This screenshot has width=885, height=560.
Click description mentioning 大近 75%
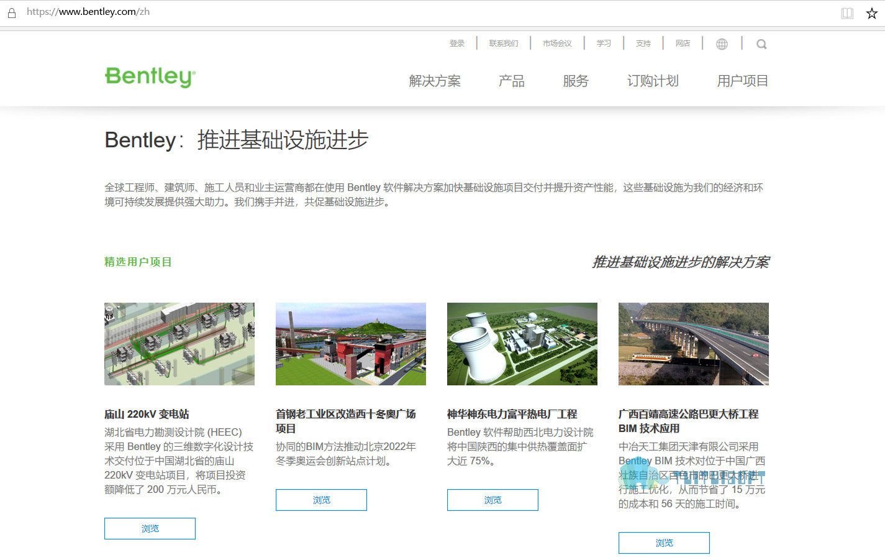click(520, 446)
